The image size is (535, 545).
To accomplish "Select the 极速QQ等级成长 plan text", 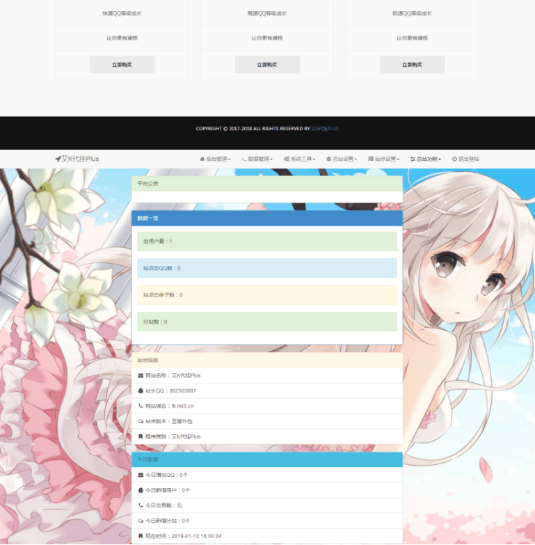I will coord(412,13).
